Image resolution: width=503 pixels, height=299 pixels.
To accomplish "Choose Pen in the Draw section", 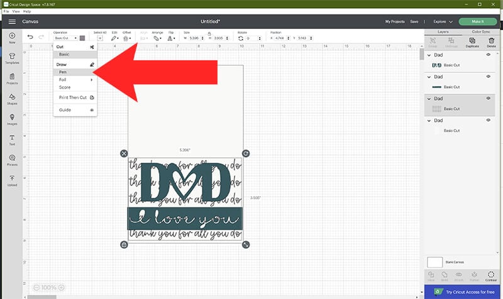I will pyautogui.click(x=75, y=72).
